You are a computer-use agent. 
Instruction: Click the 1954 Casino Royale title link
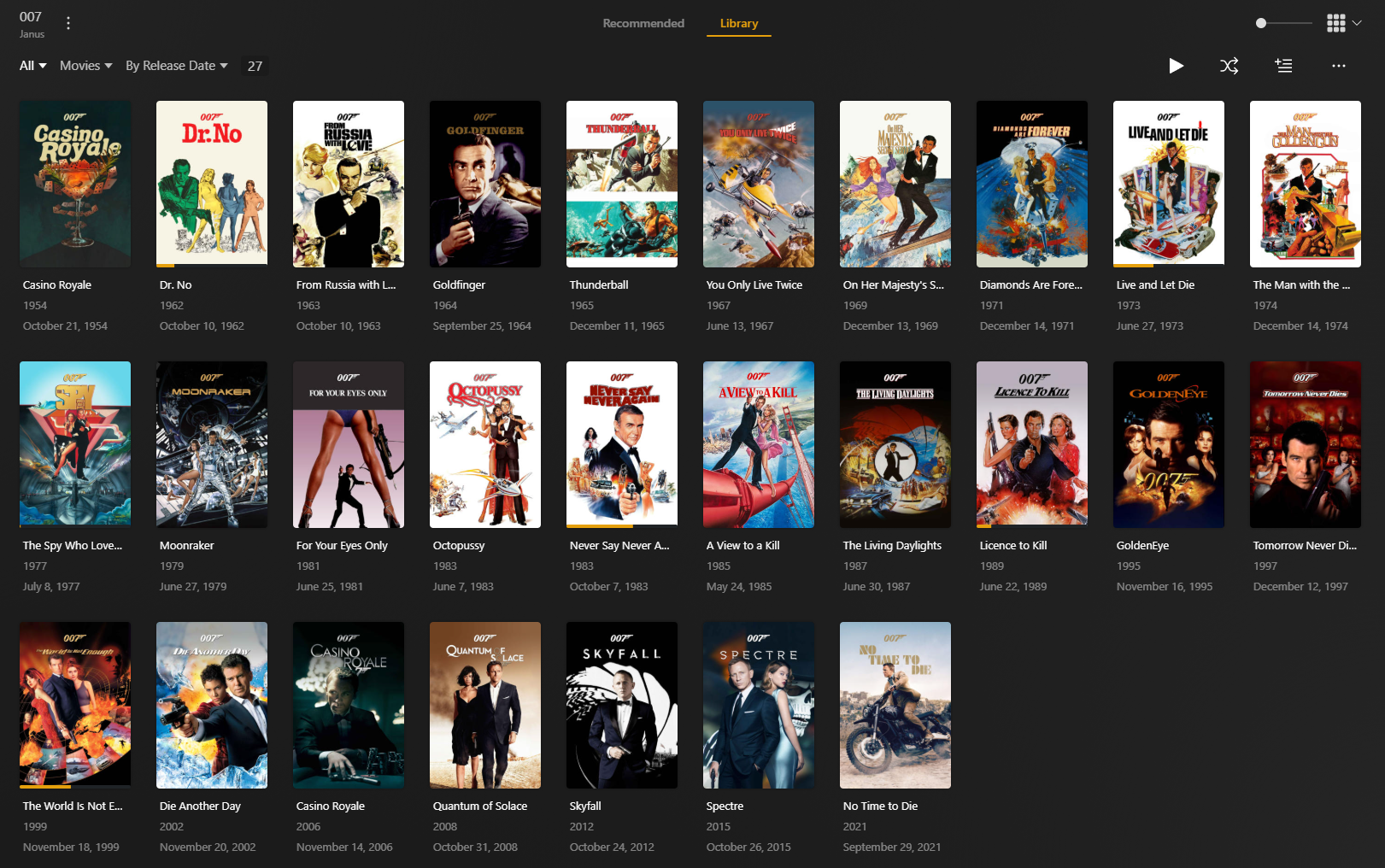[x=57, y=285]
